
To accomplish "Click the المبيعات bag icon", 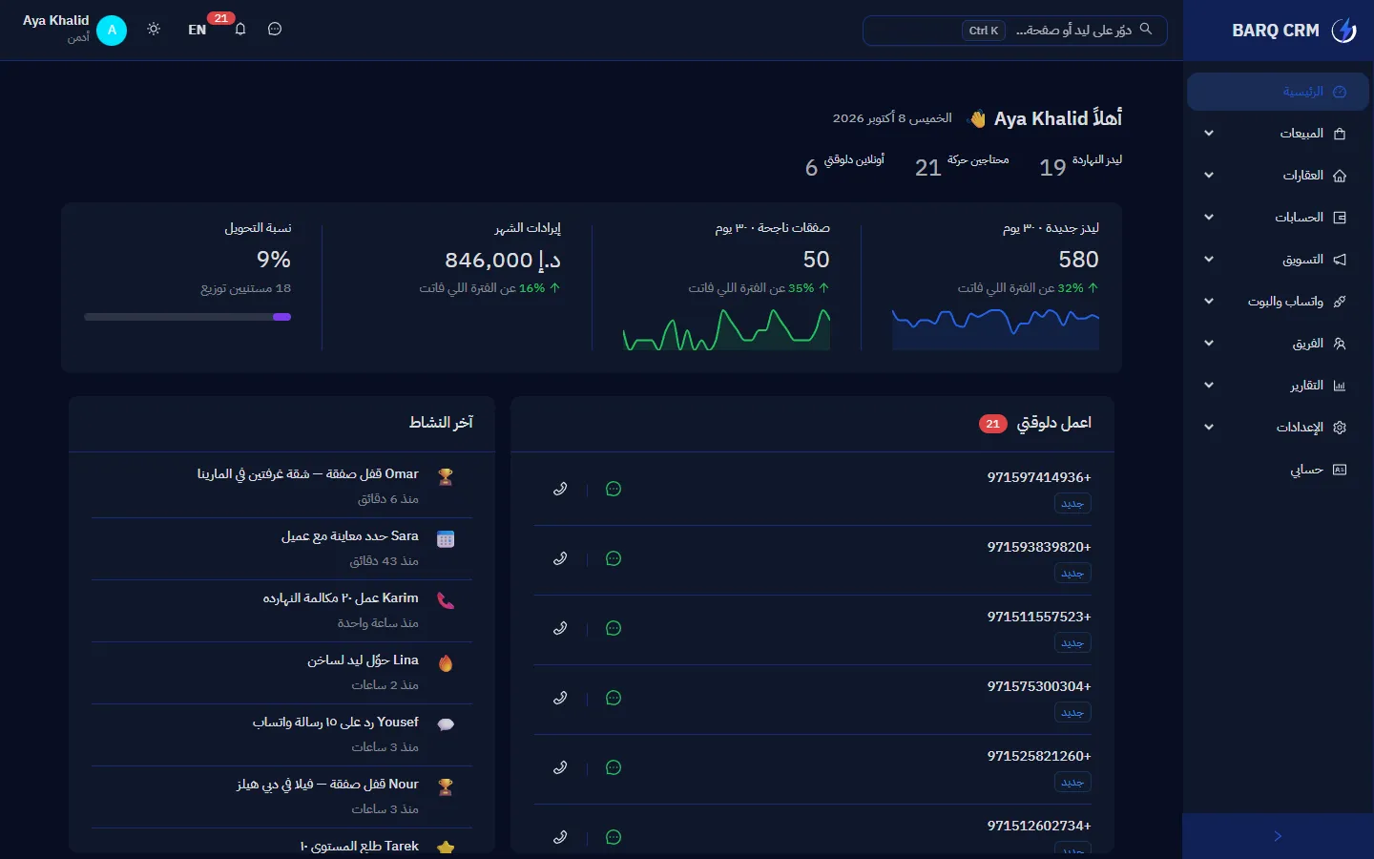I will [x=1340, y=134].
